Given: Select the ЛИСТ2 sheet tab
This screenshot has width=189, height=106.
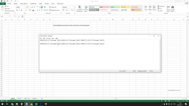Looking at the screenshot, I should click(19, 98).
